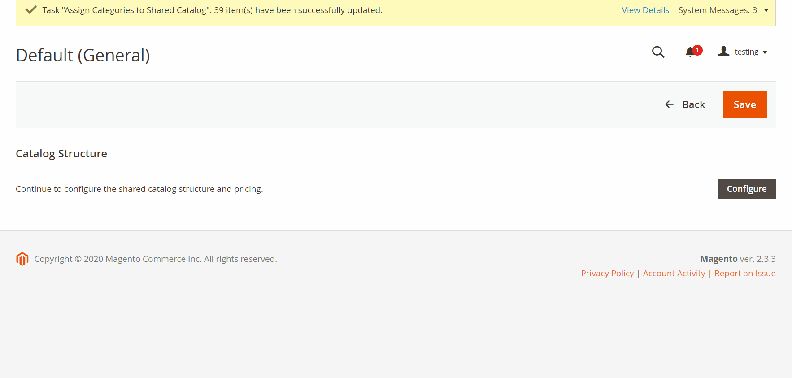Viewport: 792px width, 378px height.
Task: Click the left arrow icon beside Back
Action: [669, 104]
